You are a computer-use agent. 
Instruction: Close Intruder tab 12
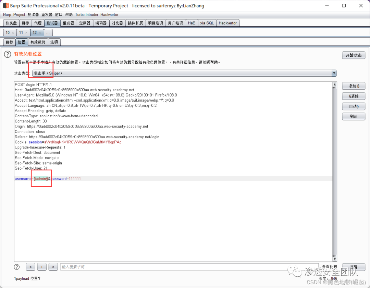tap(40, 33)
